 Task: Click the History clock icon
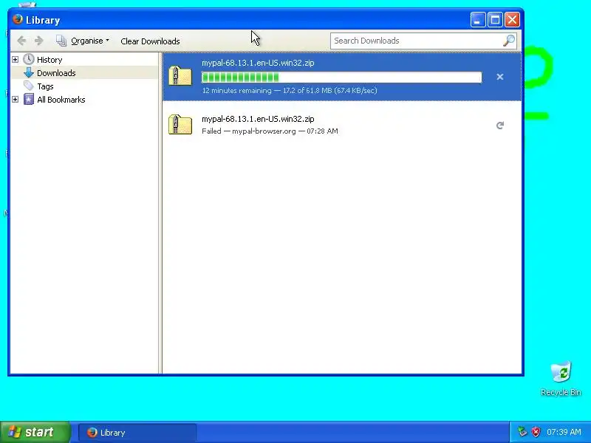pyautogui.click(x=29, y=59)
